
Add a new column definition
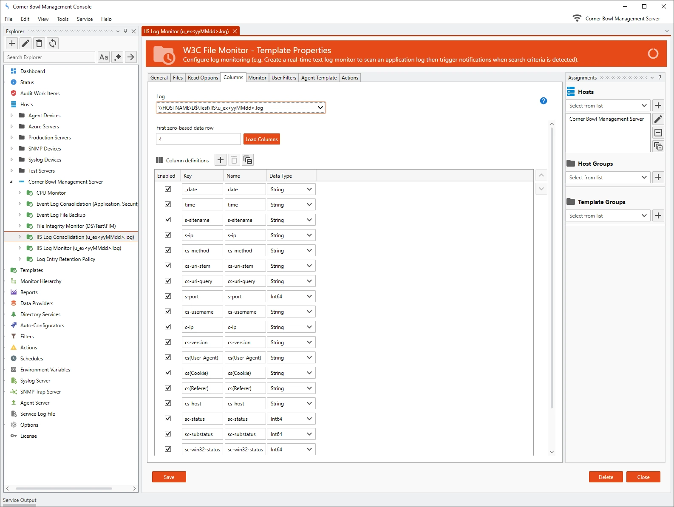pos(221,160)
